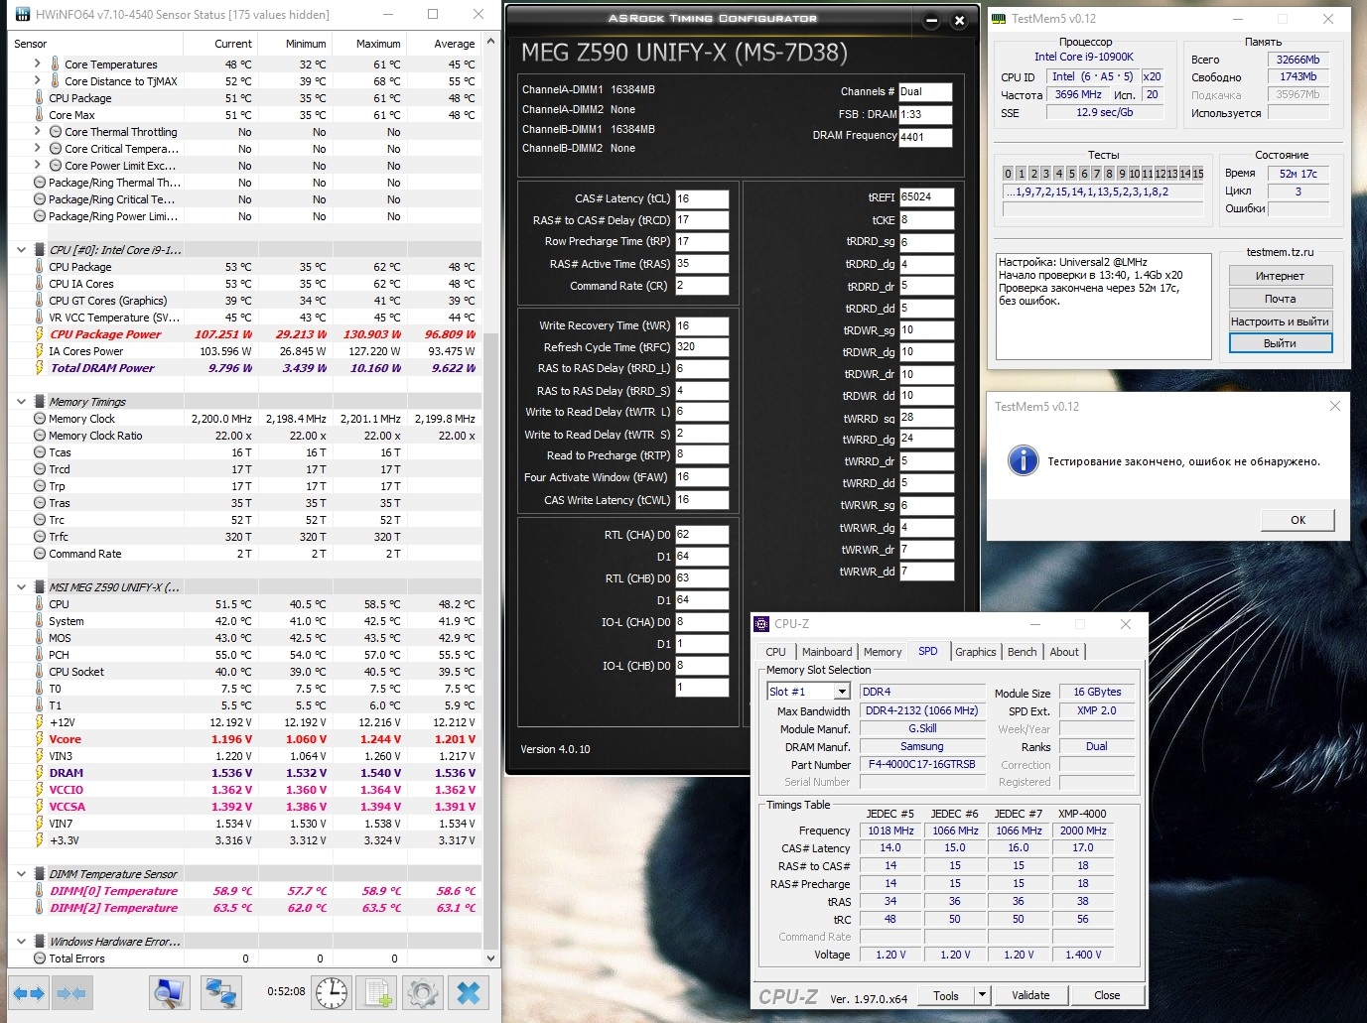Screen dimensions: 1367x1023
Task: Collapse the Memory Timings group
Action: tap(22, 402)
